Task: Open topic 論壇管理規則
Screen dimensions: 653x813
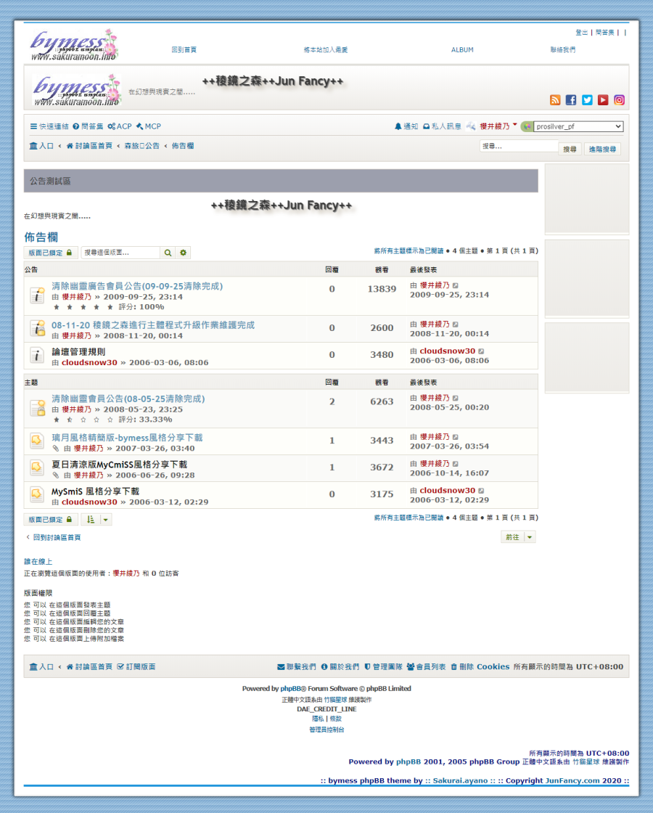Action: point(78,351)
